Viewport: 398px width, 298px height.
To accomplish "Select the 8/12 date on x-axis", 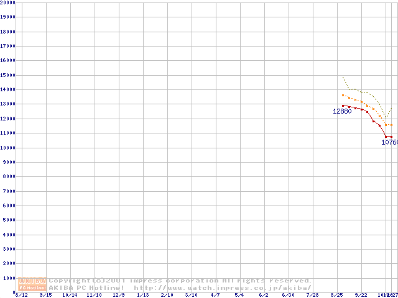I will (21, 295).
